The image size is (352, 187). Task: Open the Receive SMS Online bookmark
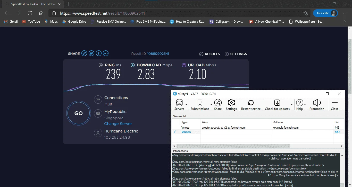pos(108,22)
